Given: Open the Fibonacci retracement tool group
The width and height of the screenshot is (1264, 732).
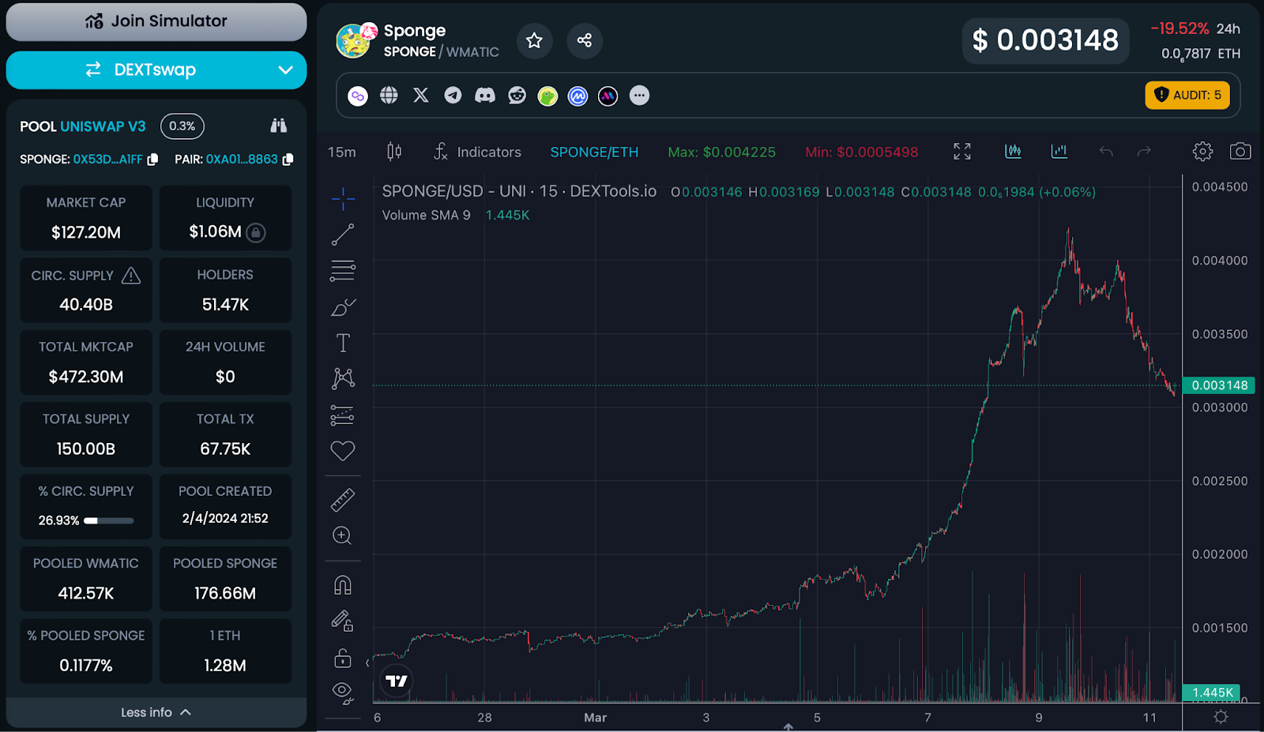Looking at the screenshot, I should coord(343,271).
